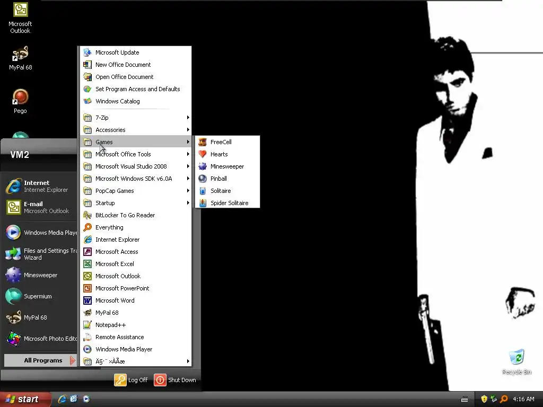Screen dimensions: 543x407
Task: Expand the 7-Zip program folder
Action: pyautogui.click(x=136, y=118)
